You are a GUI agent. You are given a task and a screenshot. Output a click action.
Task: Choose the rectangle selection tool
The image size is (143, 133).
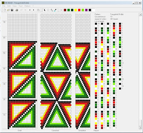tap(48, 10)
